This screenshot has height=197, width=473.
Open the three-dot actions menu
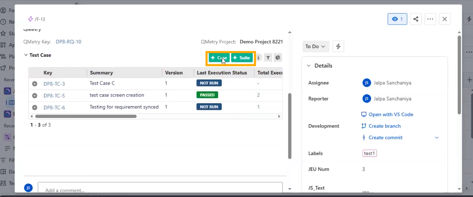[x=430, y=19]
